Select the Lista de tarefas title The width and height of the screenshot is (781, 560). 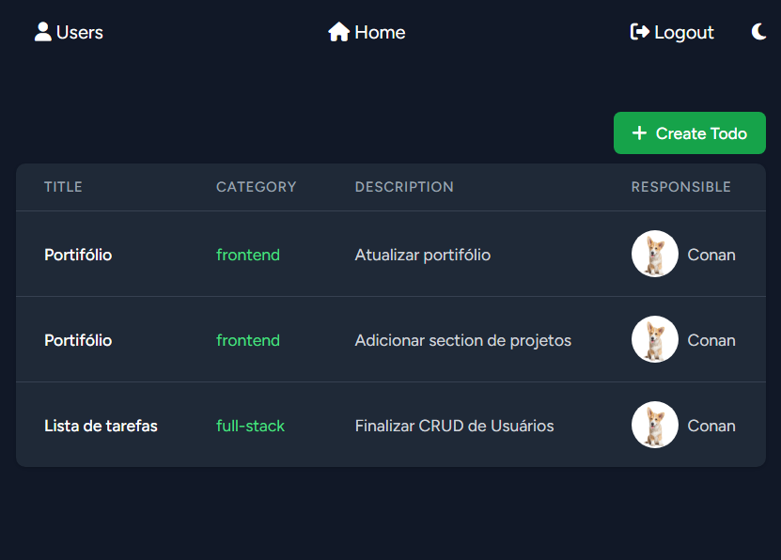point(101,426)
